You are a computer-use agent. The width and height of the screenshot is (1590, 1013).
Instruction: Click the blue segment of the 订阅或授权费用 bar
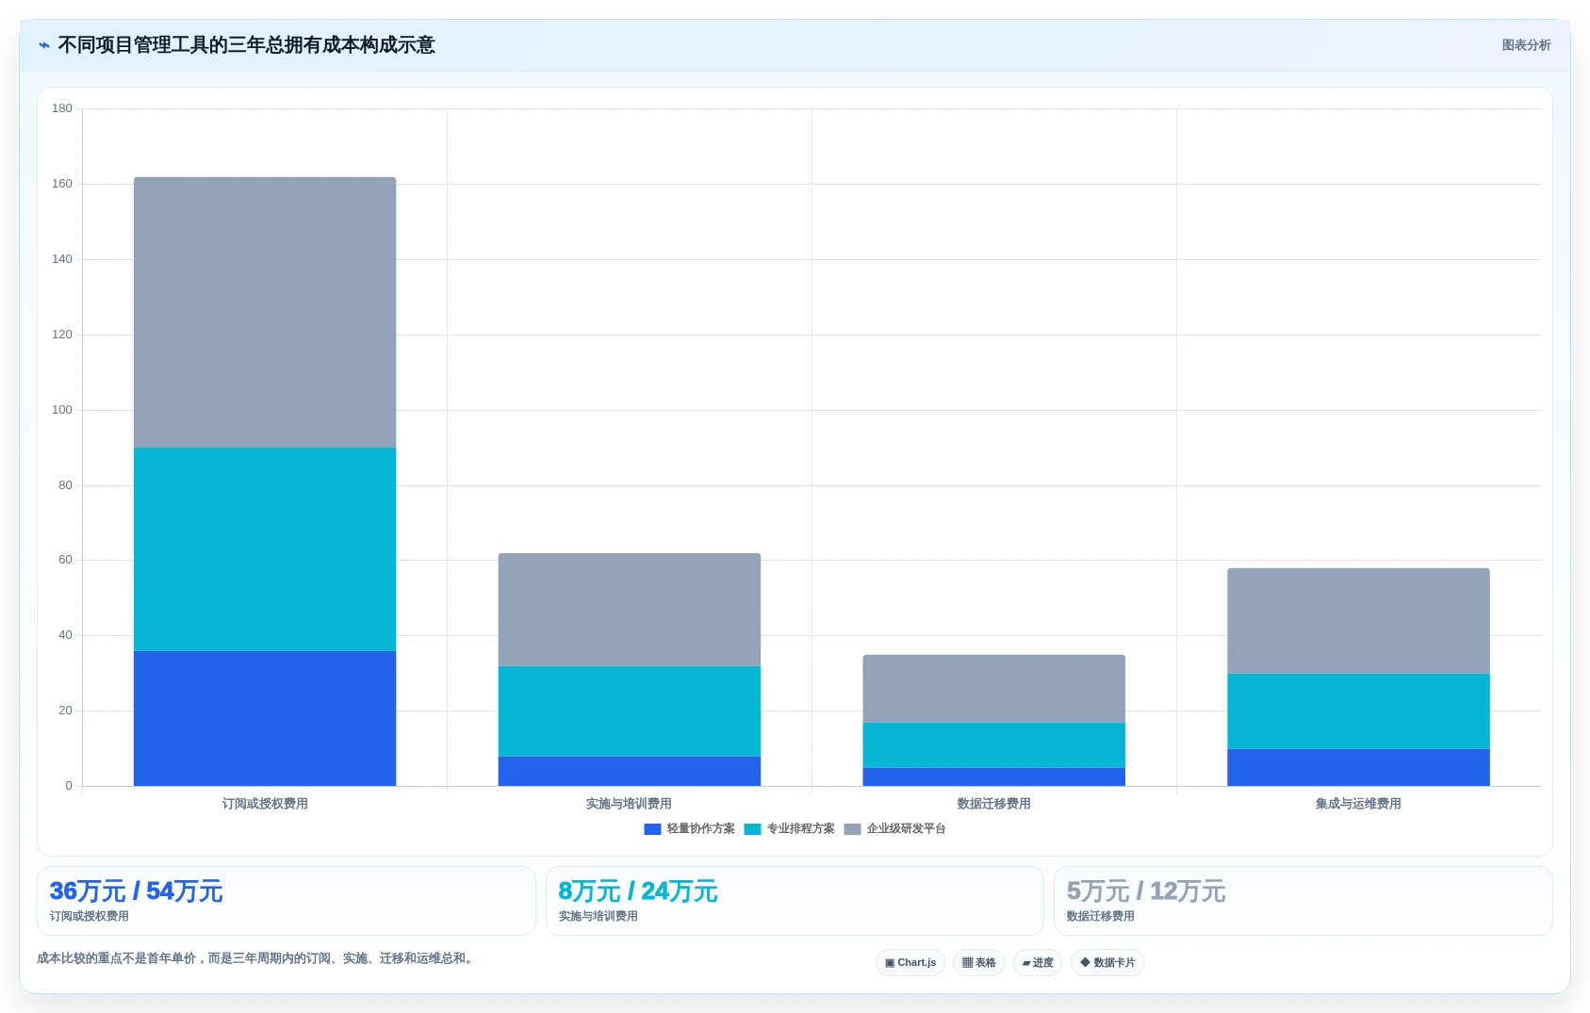coord(265,718)
